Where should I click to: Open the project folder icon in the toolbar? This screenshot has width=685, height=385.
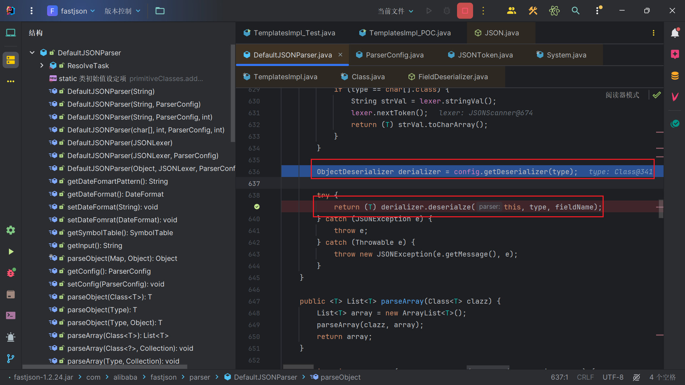point(160,11)
